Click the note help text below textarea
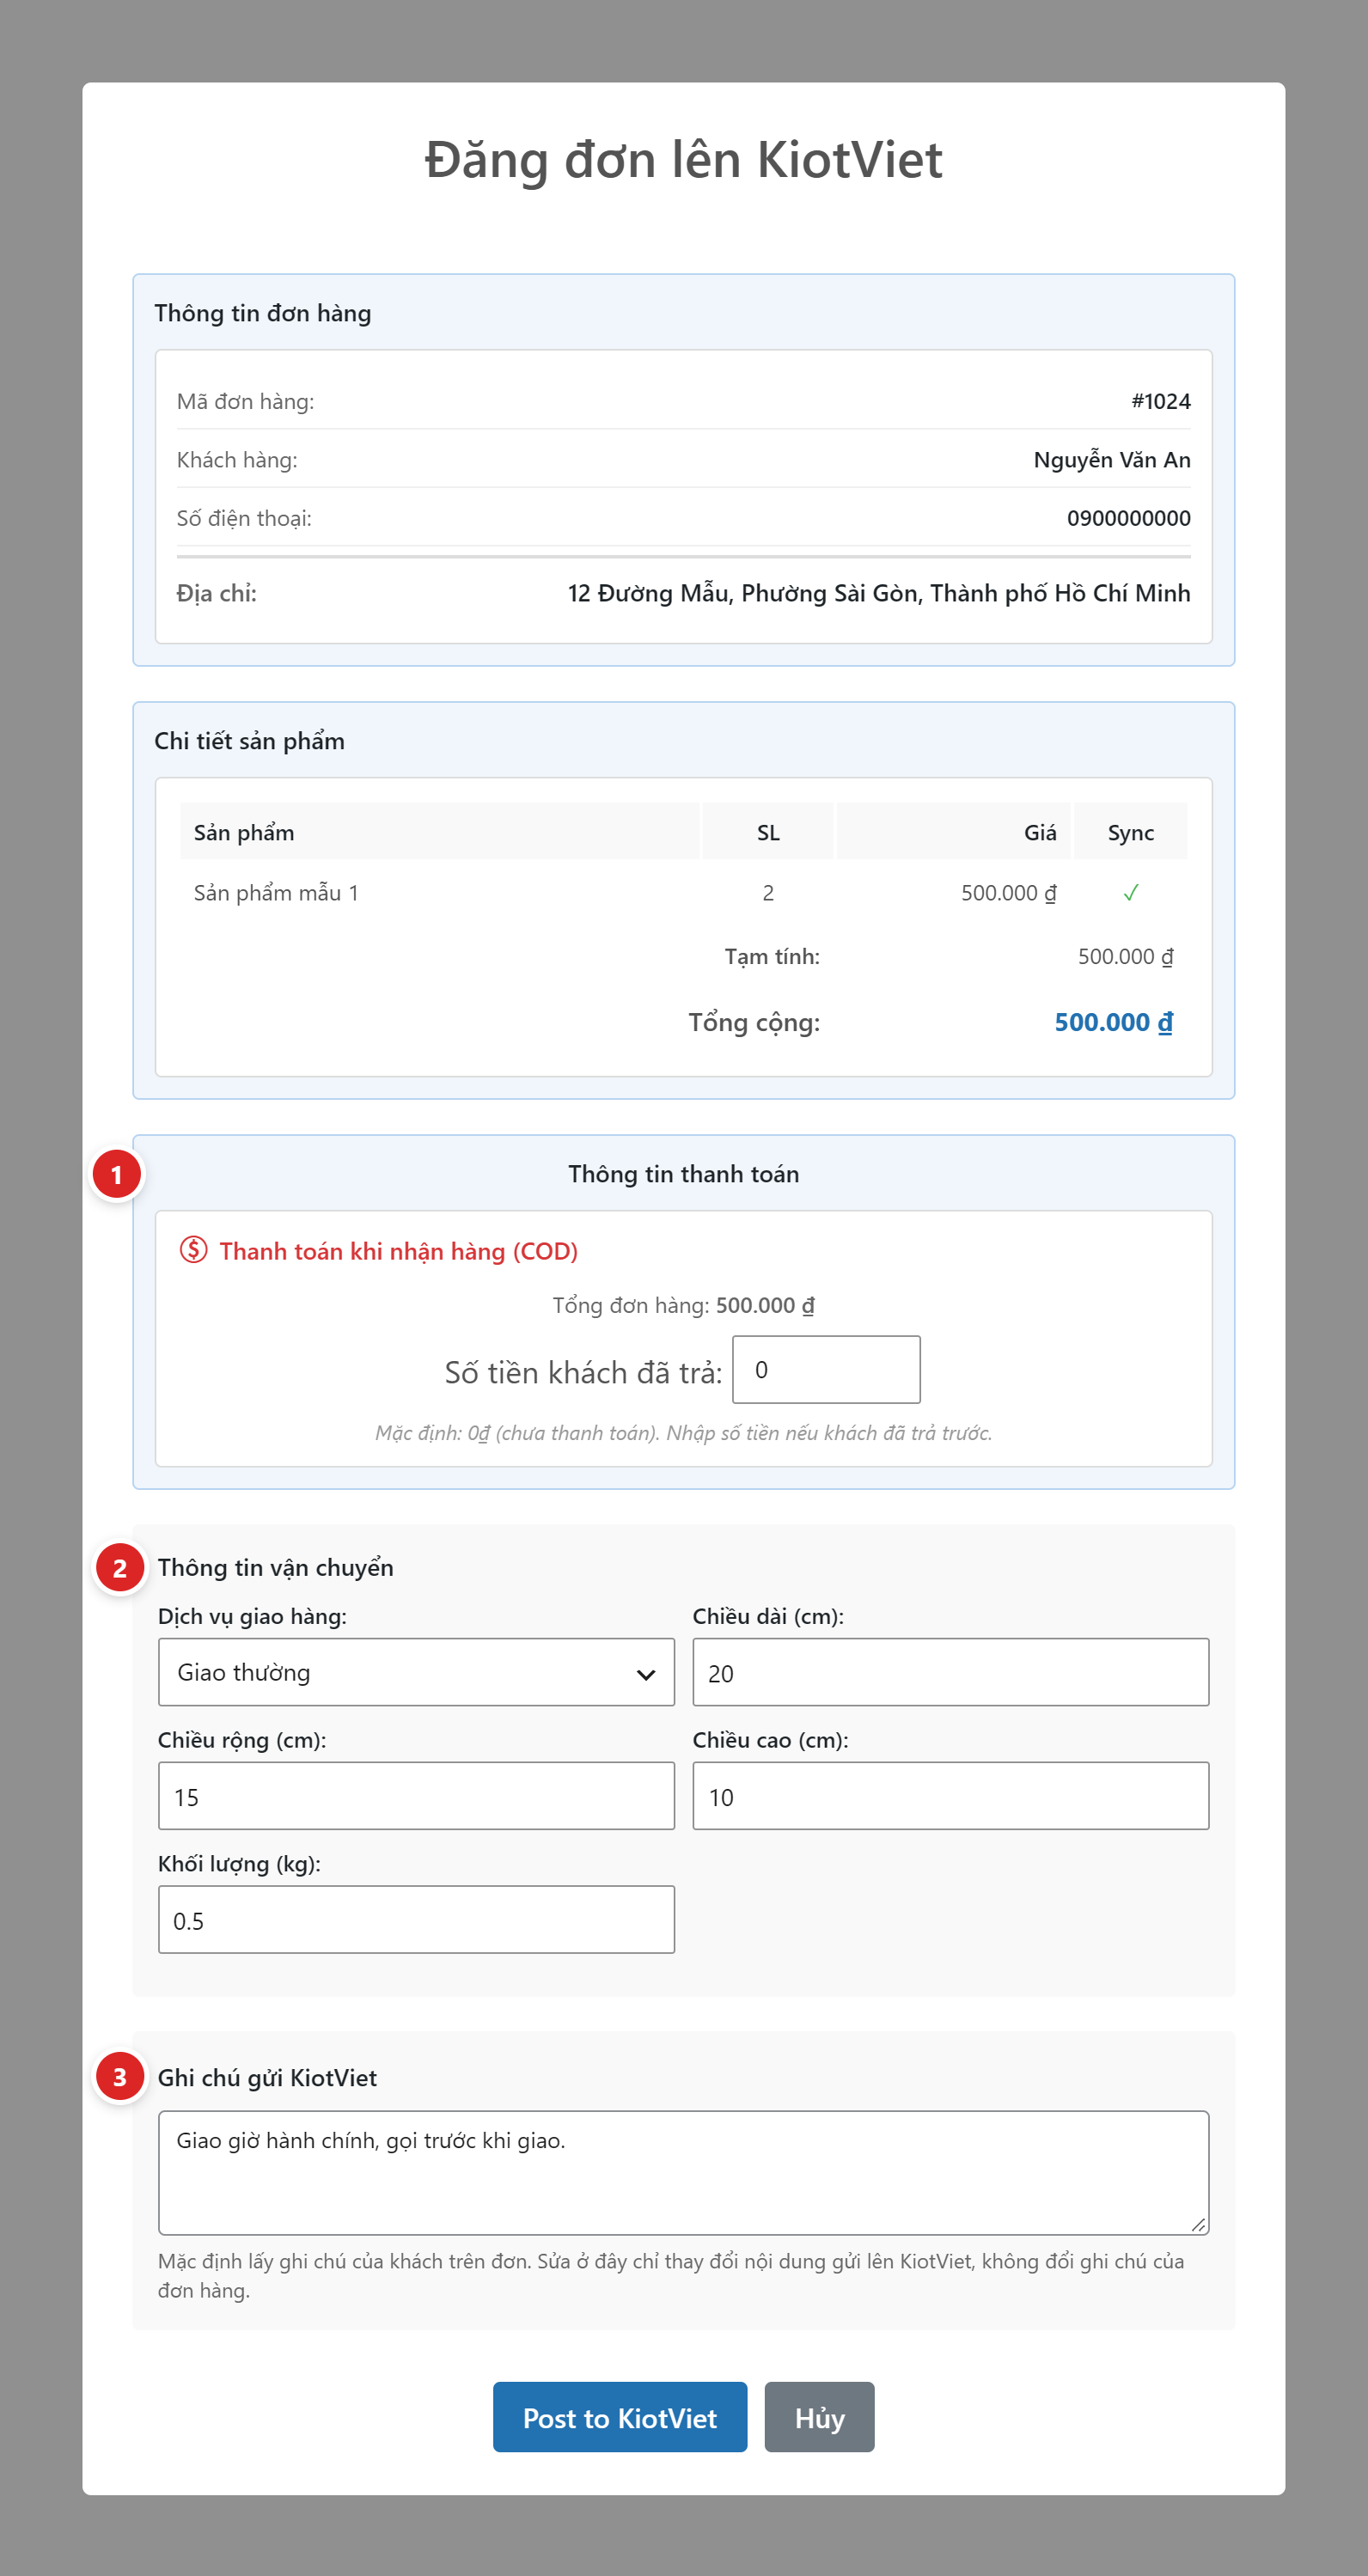Viewport: 1368px width, 2576px height. point(670,2276)
